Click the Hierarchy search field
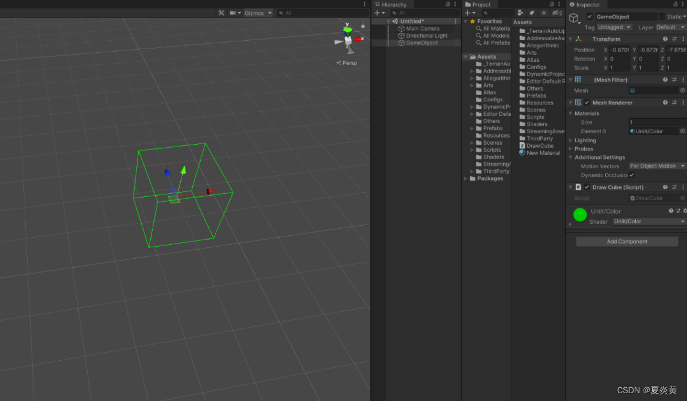Image resolution: width=687 pixels, height=401 pixels. click(x=424, y=13)
